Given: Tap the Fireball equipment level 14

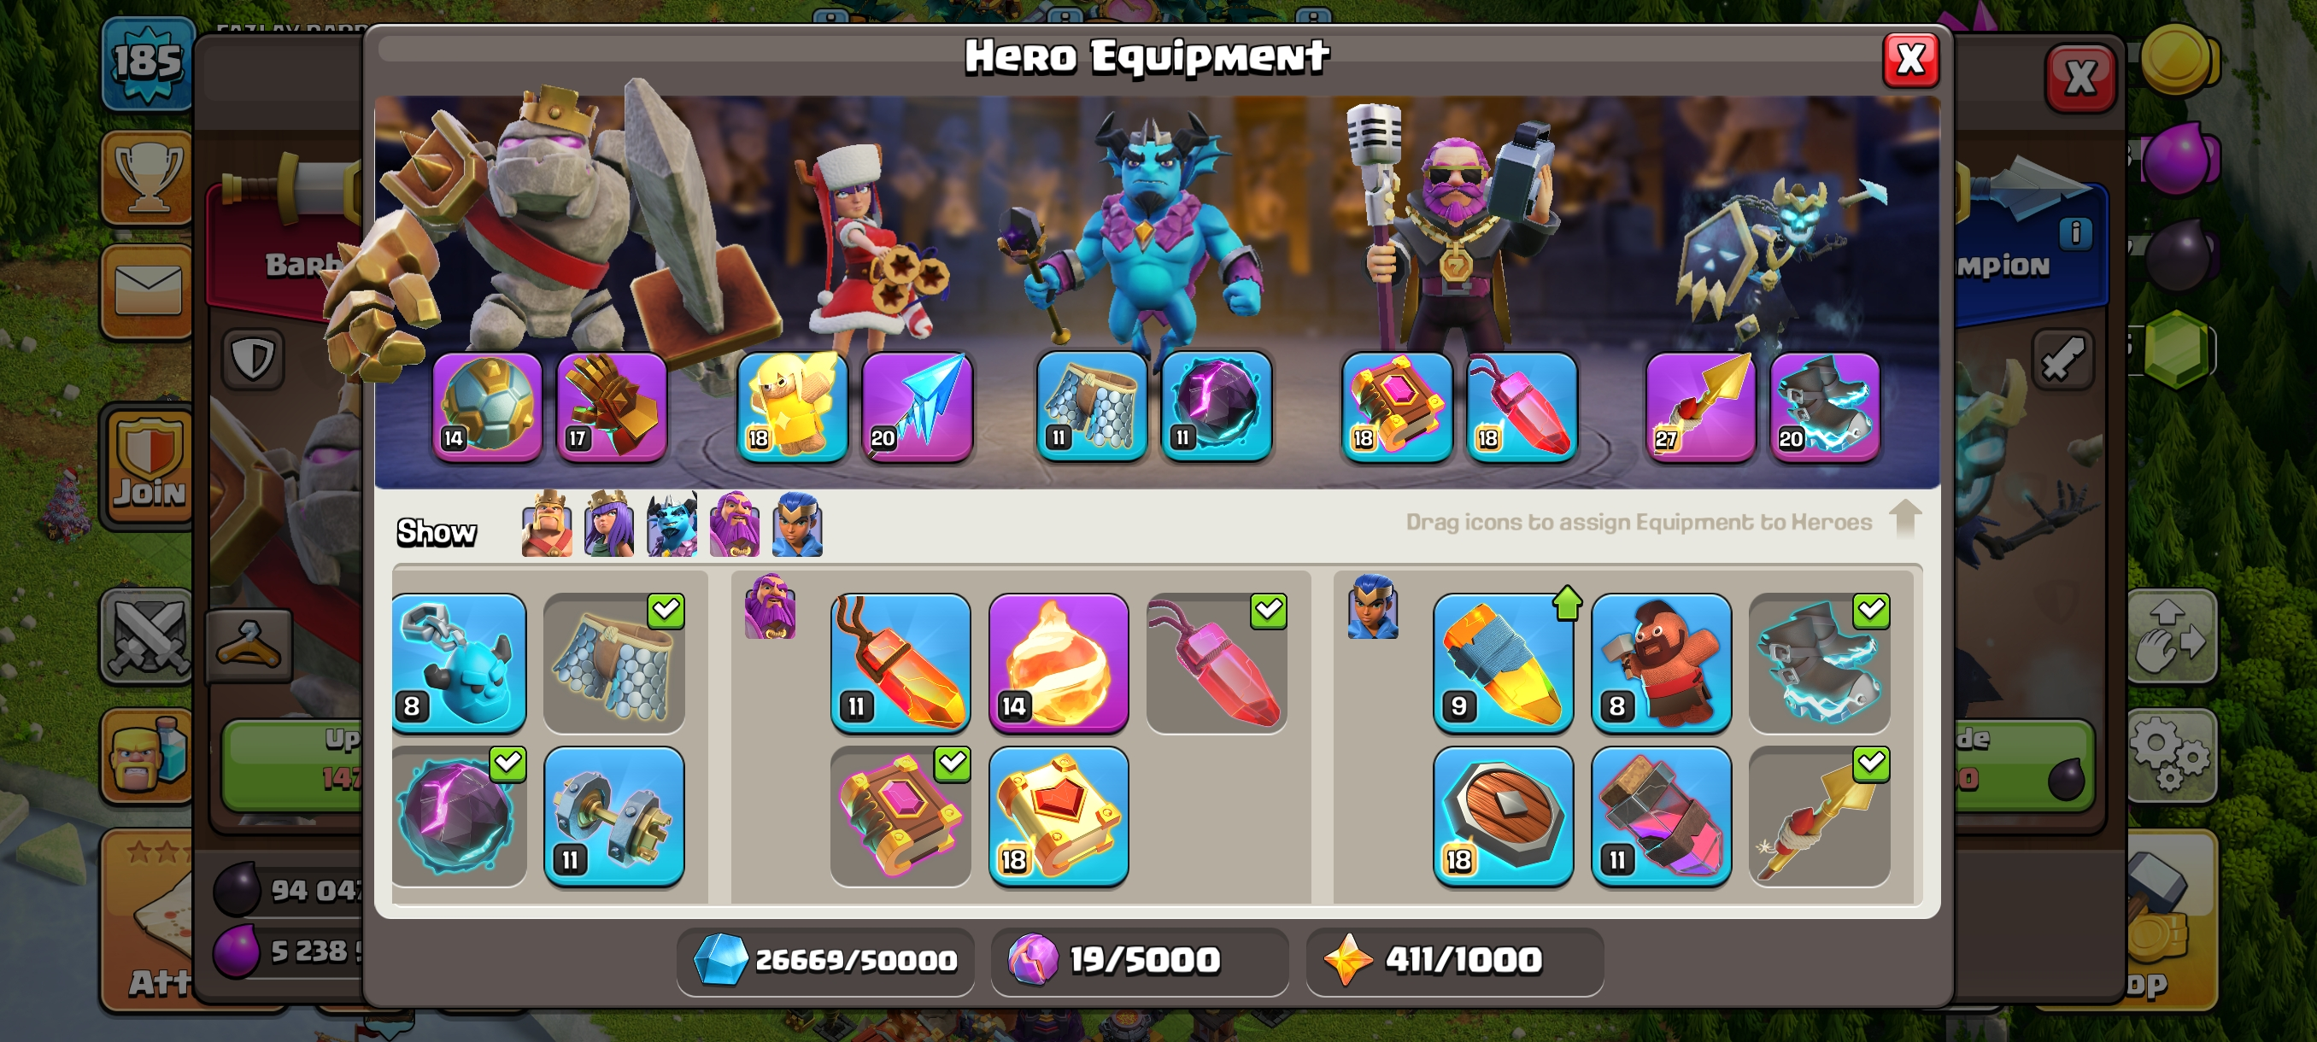Looking at the screenshot, I should coord(1058,663).
